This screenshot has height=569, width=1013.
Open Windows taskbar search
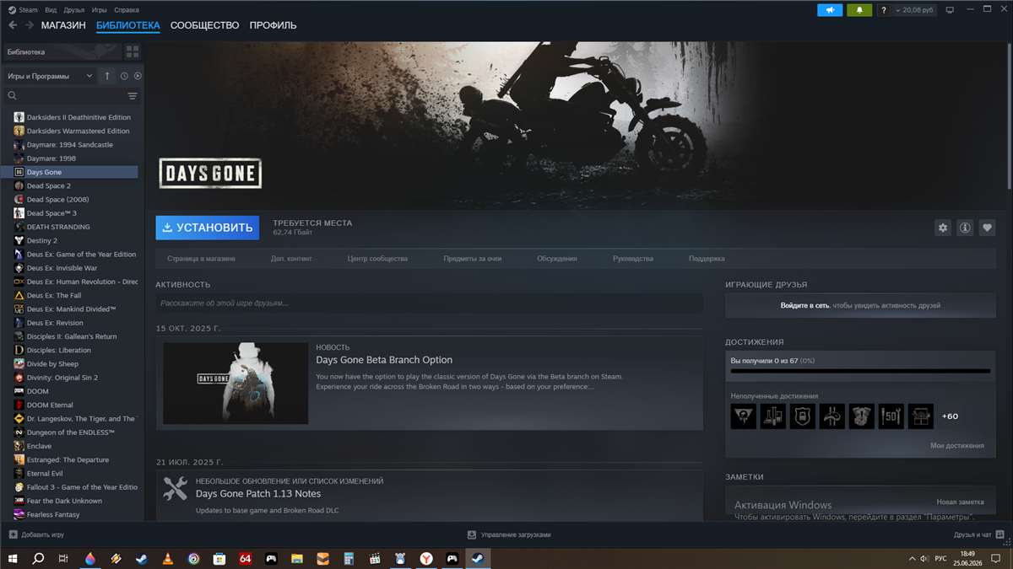(x=38, y=558)
